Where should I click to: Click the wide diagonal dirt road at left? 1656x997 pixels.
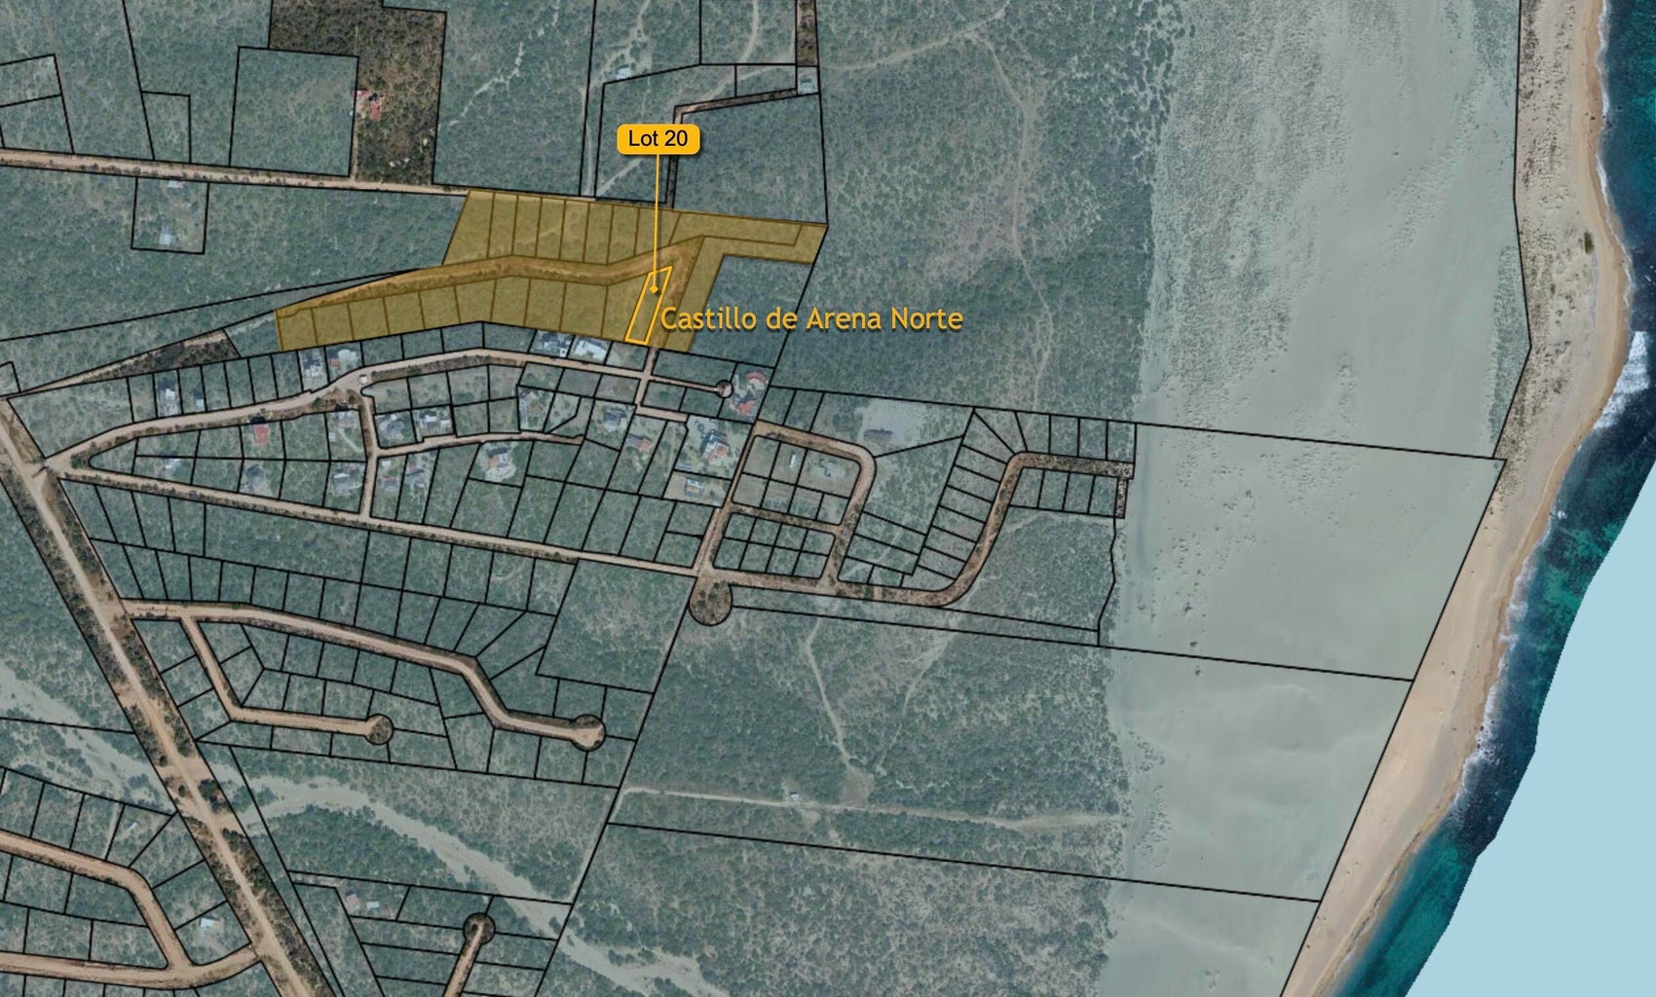click(x=146, y=682)
